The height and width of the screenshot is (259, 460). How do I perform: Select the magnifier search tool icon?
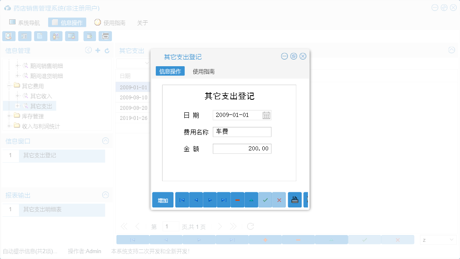pyautogui.click(x=9, y=36)
